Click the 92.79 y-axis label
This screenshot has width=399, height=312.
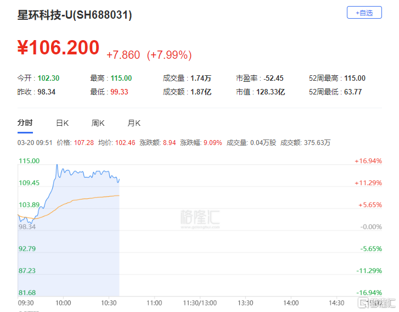(27, 249)
